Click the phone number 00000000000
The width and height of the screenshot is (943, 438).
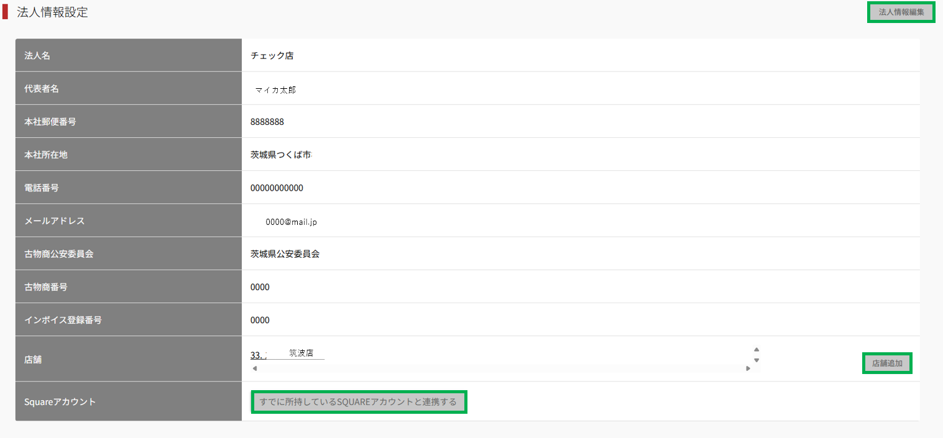click(277, 188)
